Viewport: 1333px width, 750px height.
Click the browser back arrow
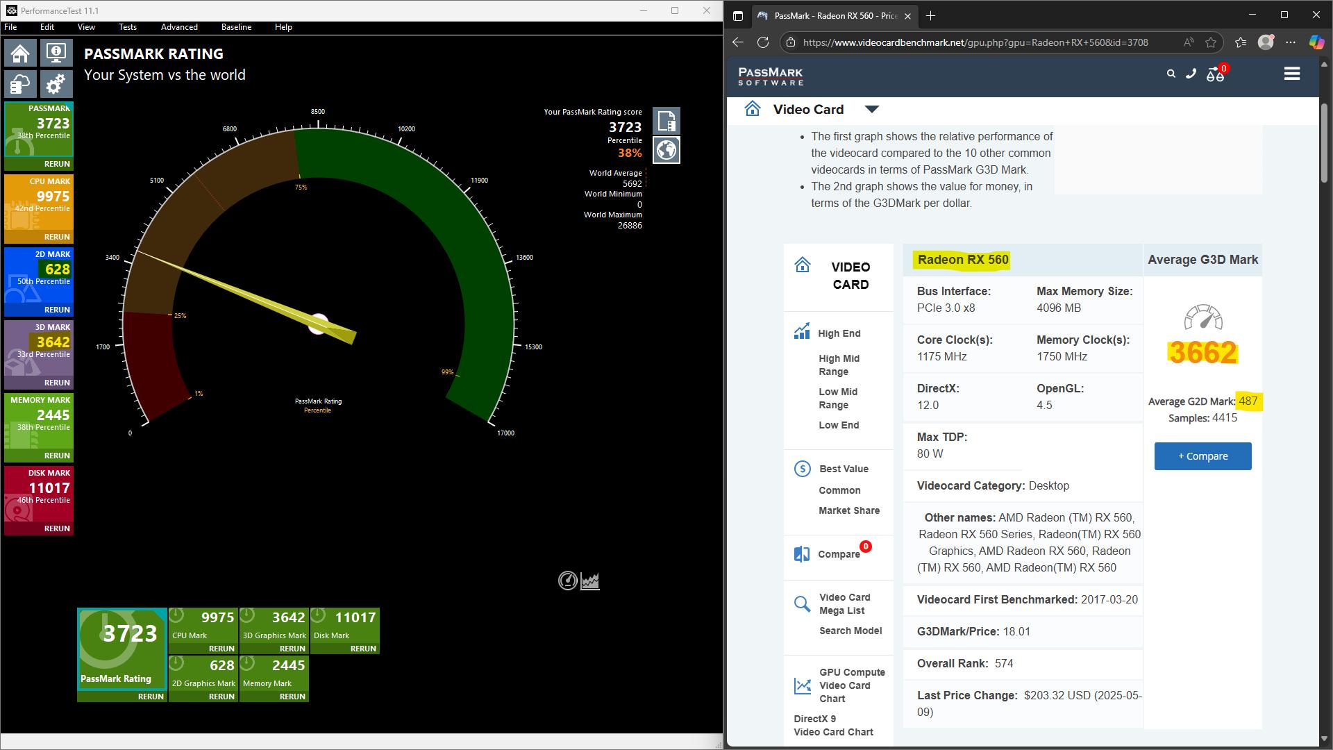pyautogui.click(x=738, y=42)
